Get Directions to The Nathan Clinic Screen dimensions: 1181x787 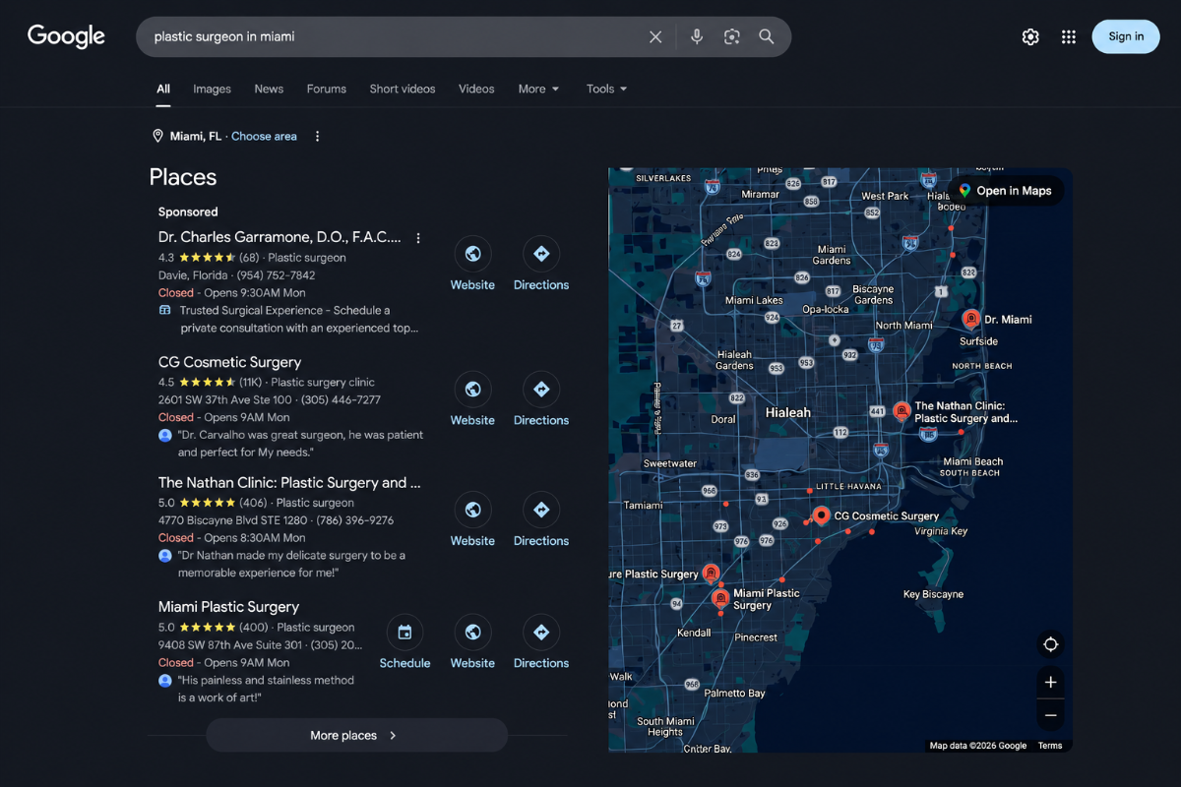pos(541,520)
